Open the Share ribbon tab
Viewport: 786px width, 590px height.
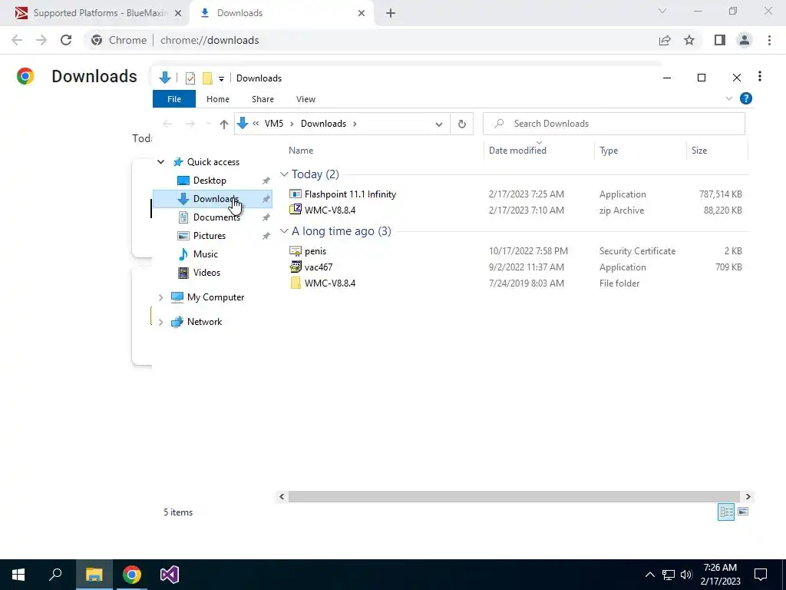tap(263, 99)
